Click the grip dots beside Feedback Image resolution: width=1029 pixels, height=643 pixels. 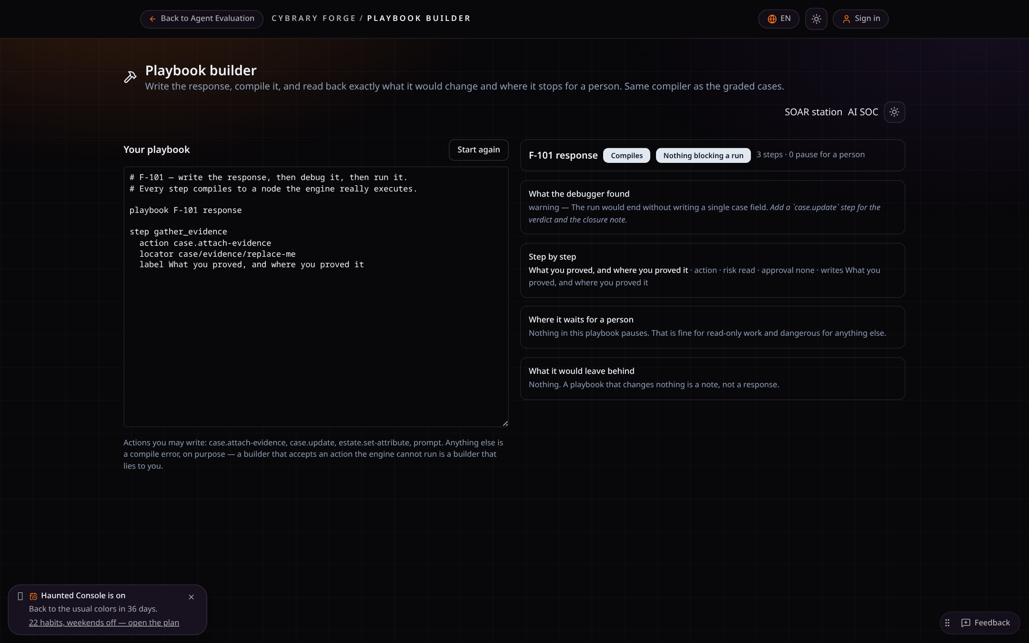point(947,623)
